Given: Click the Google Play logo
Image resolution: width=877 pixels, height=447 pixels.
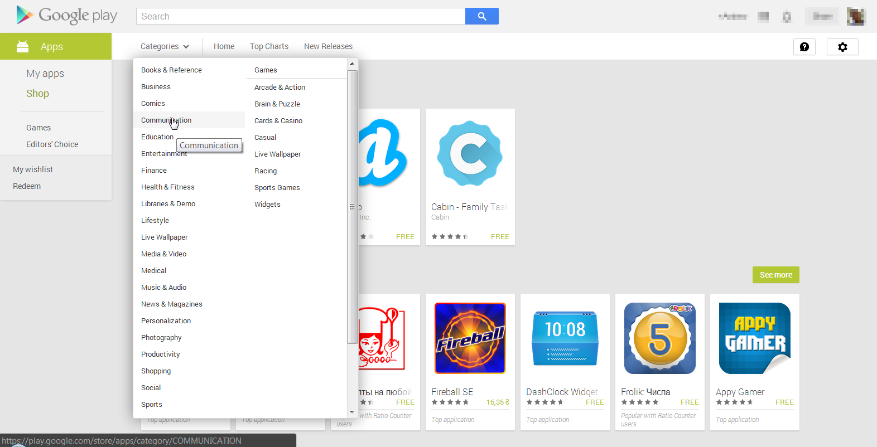Looking at the screenshot, I should 66,16.
